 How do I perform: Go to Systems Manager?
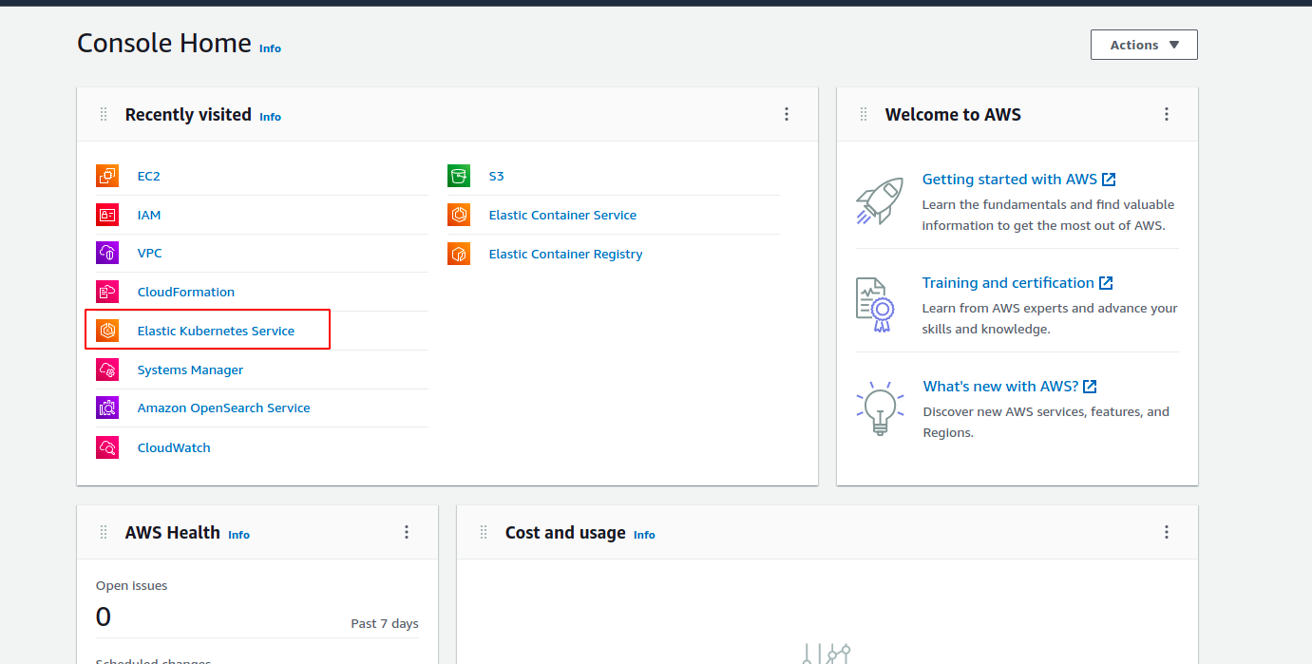click(190, 370)
